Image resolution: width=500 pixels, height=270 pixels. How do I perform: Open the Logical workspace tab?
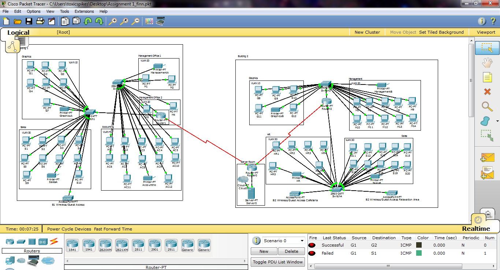click(18, 33)
